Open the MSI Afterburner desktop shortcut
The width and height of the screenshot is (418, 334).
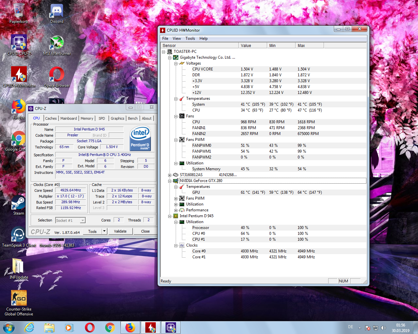coord(57,45)
